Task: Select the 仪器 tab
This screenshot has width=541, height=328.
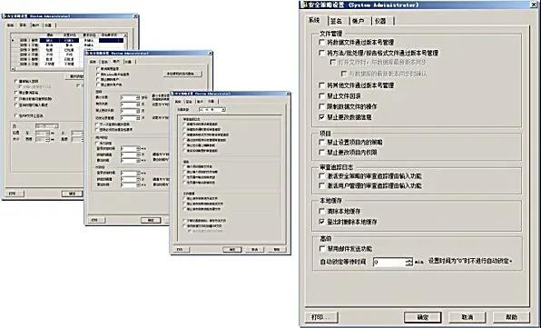Action: [x=381, y=21]
